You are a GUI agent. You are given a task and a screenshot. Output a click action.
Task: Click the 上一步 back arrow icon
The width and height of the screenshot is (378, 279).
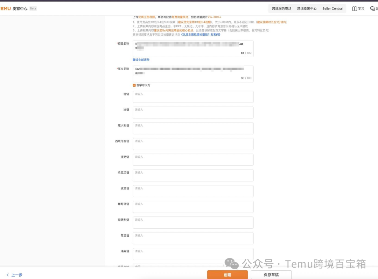(x=7, y=275)
